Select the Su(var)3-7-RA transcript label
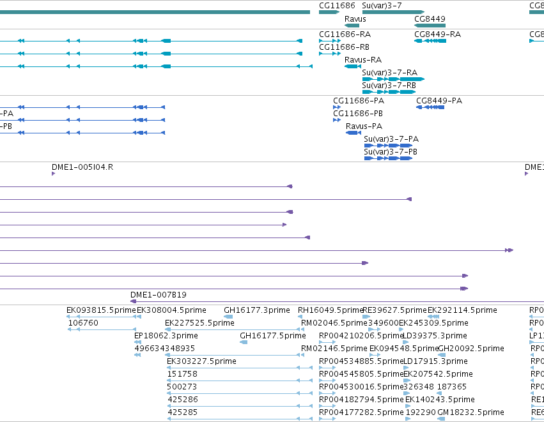This screenshot has height=422, width=544. point(389,73)
